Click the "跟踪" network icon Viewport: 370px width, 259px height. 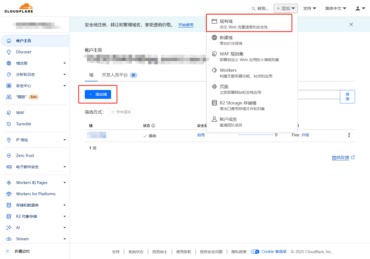(x=9, y=97)
